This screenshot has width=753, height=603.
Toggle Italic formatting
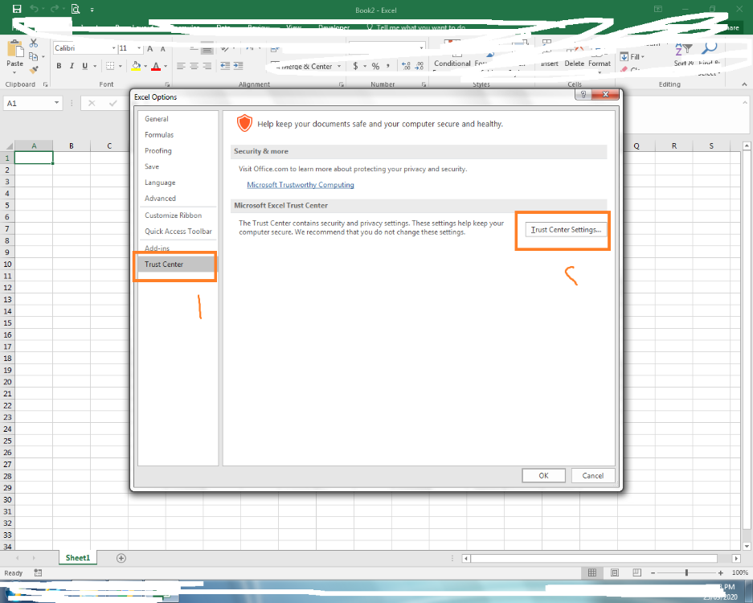click(x=72, y=66)
